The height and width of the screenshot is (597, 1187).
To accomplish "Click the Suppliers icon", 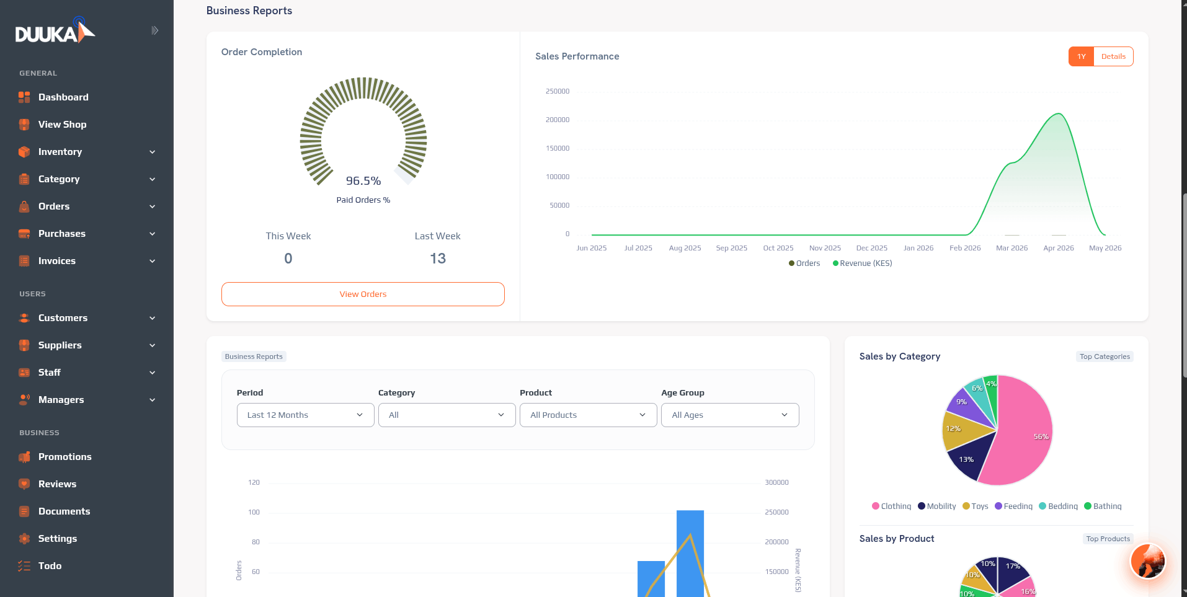I will tap(24, 345).
